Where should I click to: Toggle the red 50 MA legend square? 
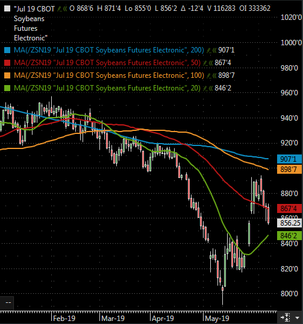[7, 63]
